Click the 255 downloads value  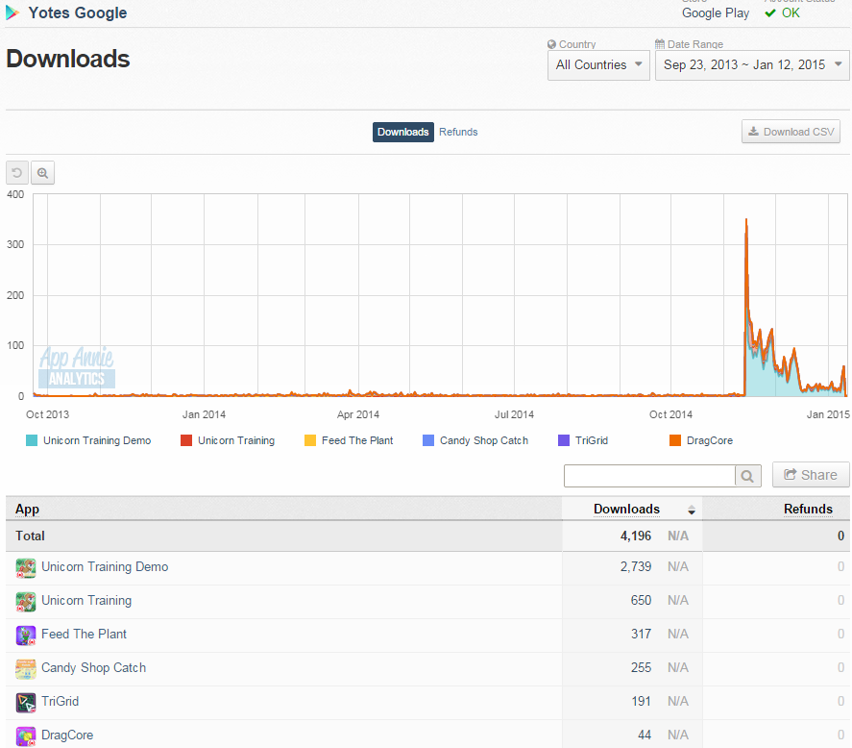pyautogui.click(x=641, y=668)
